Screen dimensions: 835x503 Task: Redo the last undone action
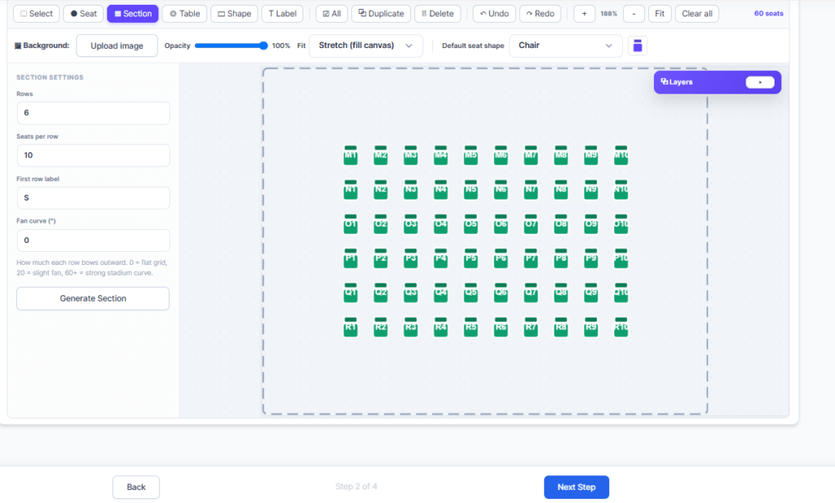click(540, 14)
